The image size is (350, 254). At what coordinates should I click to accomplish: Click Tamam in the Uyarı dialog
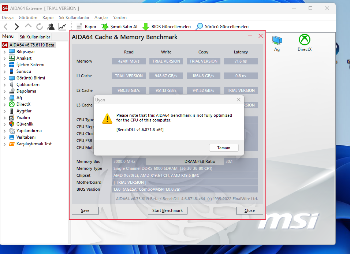(224, 148)
